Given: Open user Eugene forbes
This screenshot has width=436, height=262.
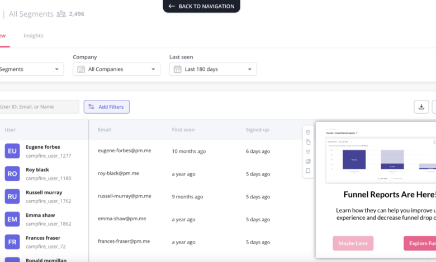Looking at the screenshot, I should click(x=43, y=147).
